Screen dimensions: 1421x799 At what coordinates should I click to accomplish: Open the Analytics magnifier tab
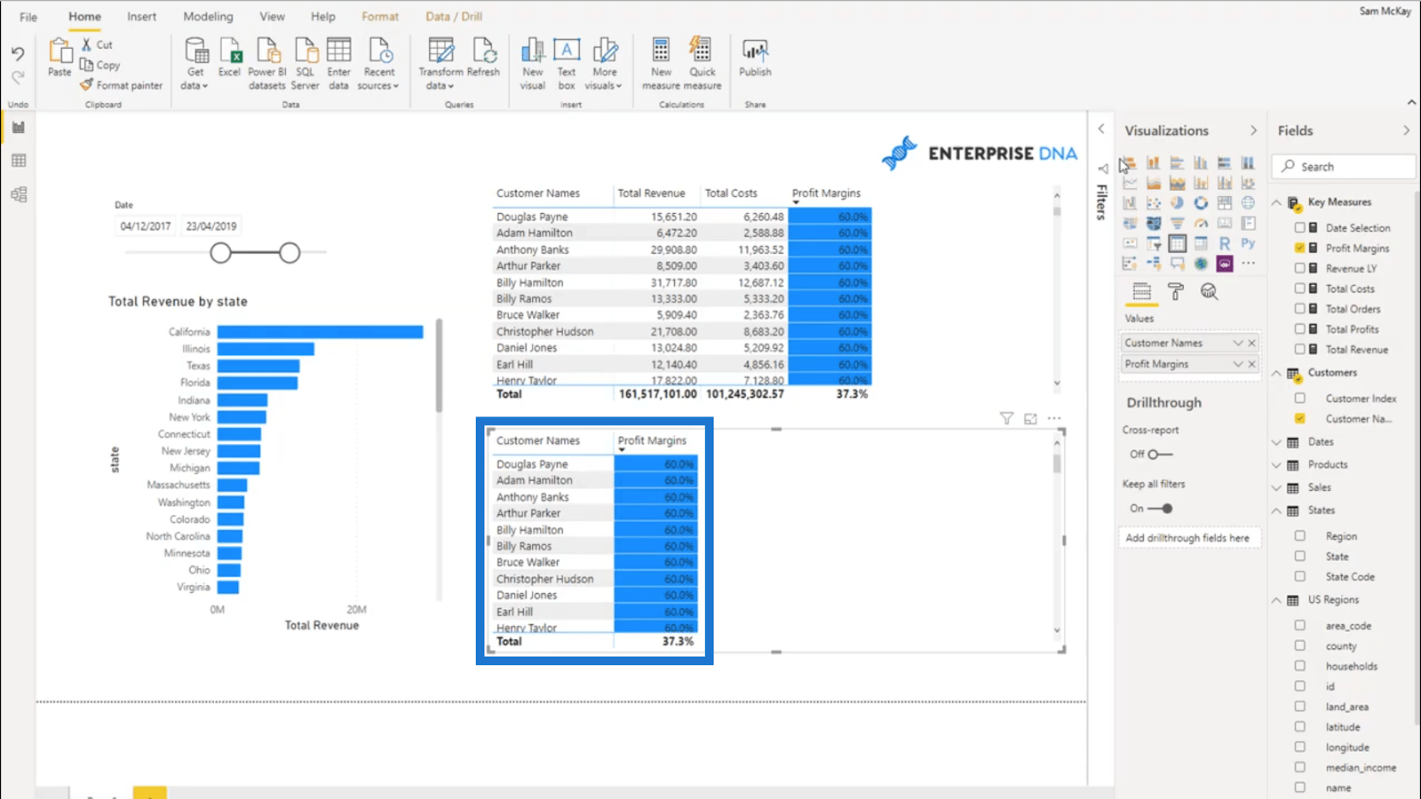(1209, 291)
